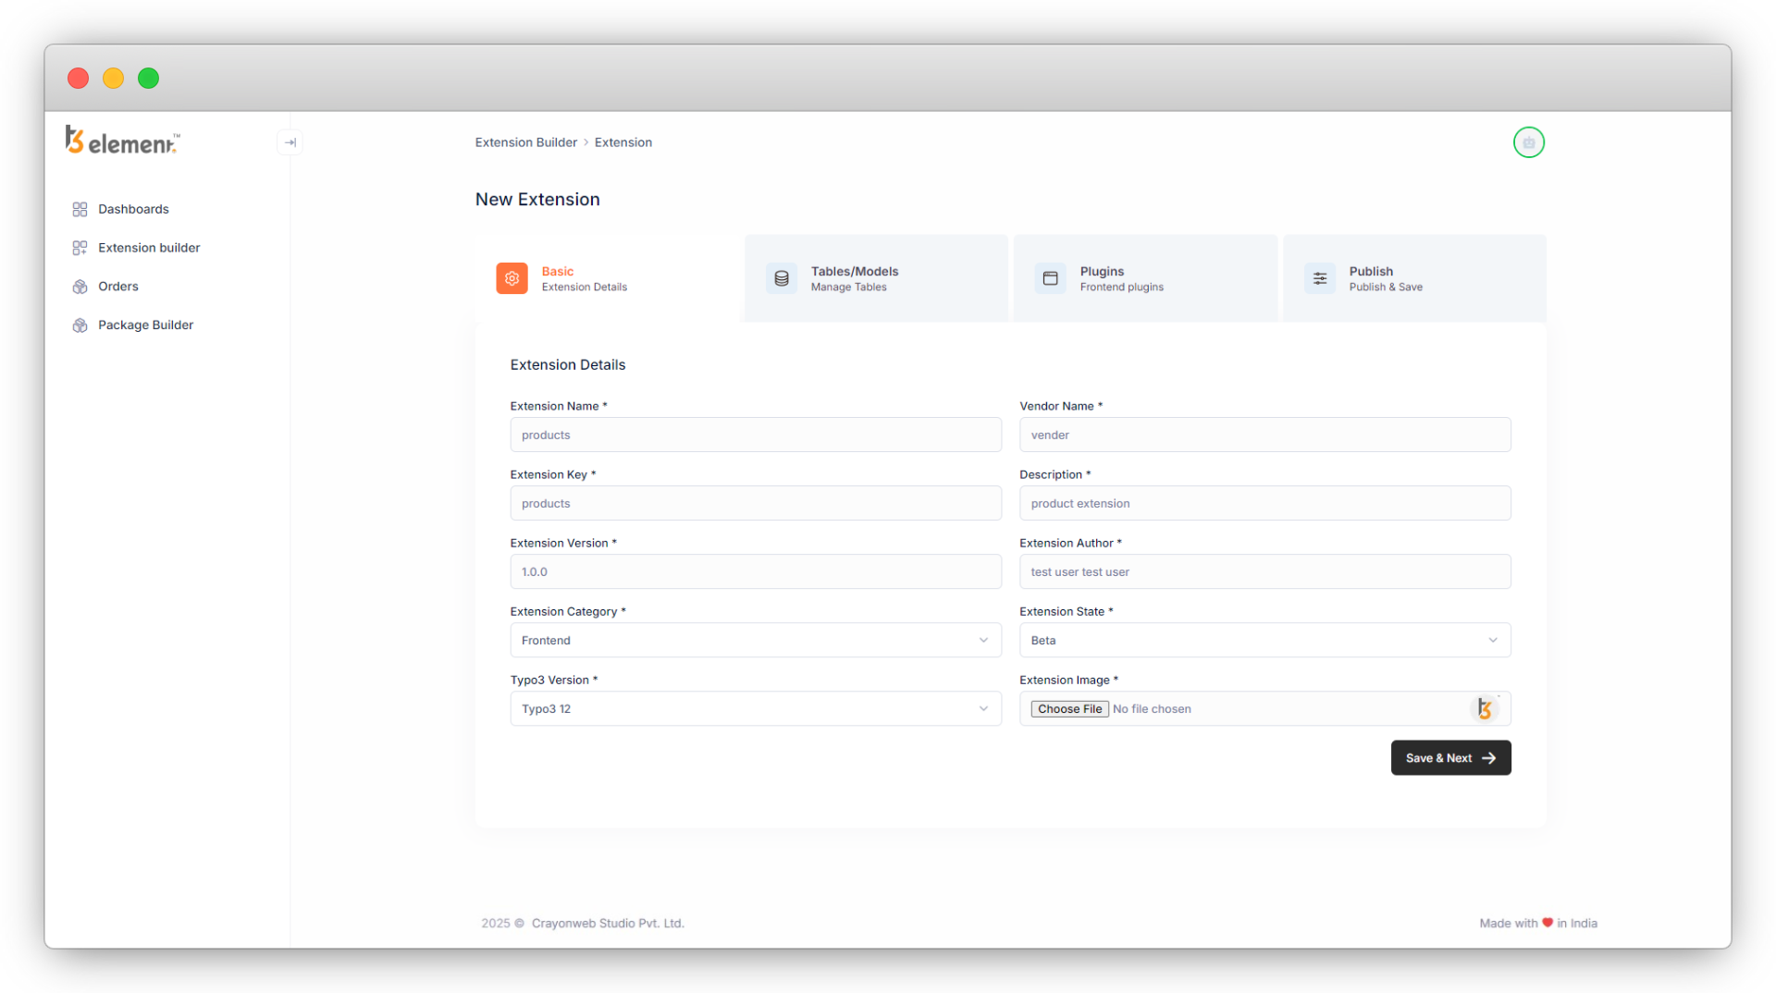Collapse the sidebar with the arrow icon
Viewport: 1776px width, 993px height.
pos(290,142)
